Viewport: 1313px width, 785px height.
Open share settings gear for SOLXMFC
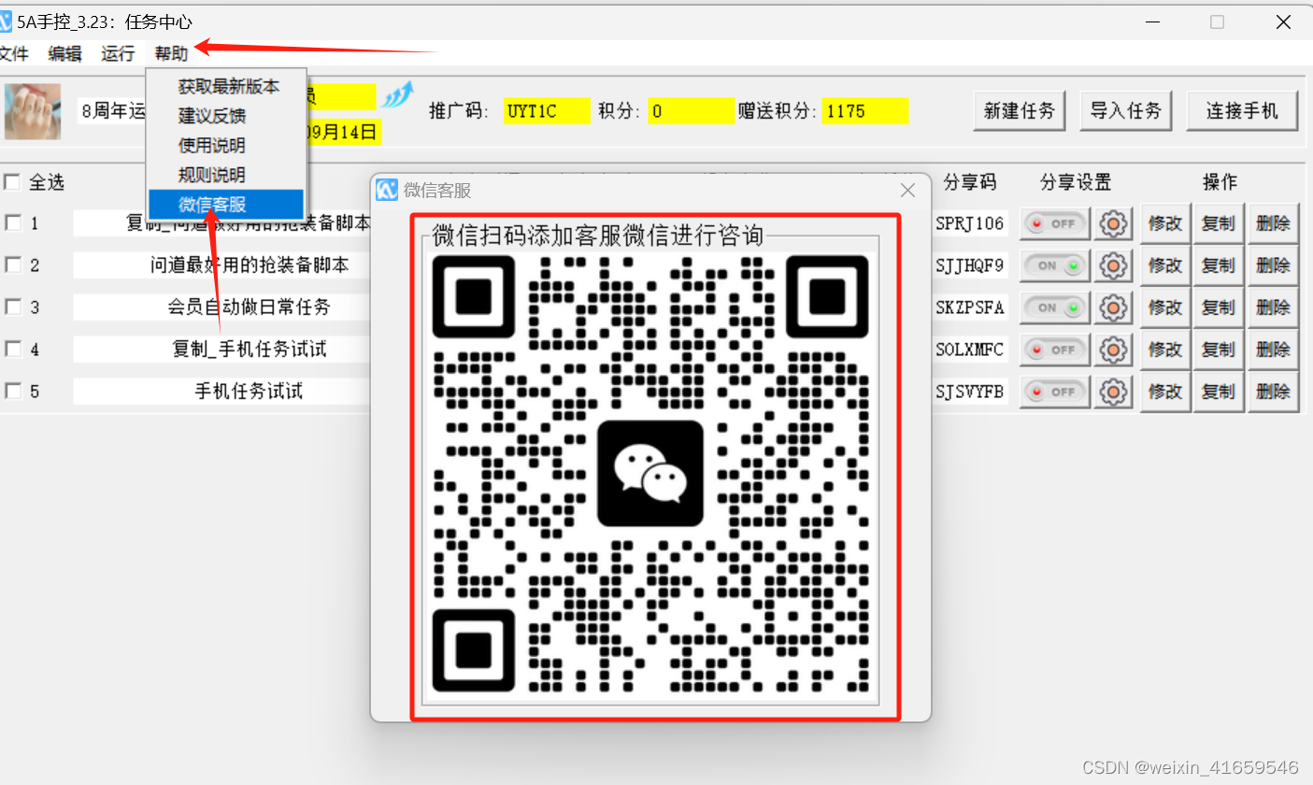(1112, 350)
